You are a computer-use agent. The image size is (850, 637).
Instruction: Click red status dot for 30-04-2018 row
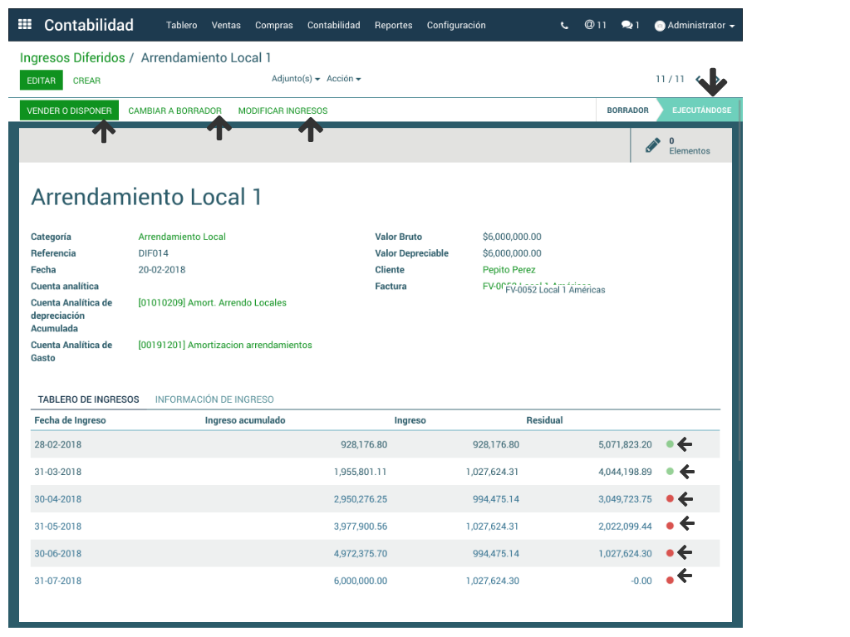(x=670, y=499)
